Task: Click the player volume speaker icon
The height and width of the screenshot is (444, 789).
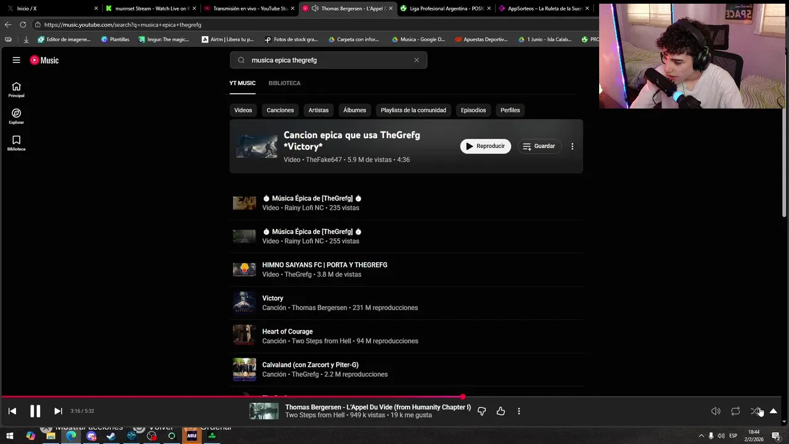Action: (x=716, y=411)
